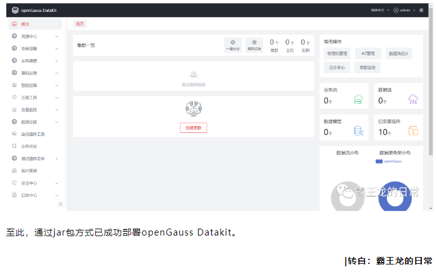Click the cluster illustration above 创建集群
This screenshot has height=279, width=437.
[x=194, y=109]
